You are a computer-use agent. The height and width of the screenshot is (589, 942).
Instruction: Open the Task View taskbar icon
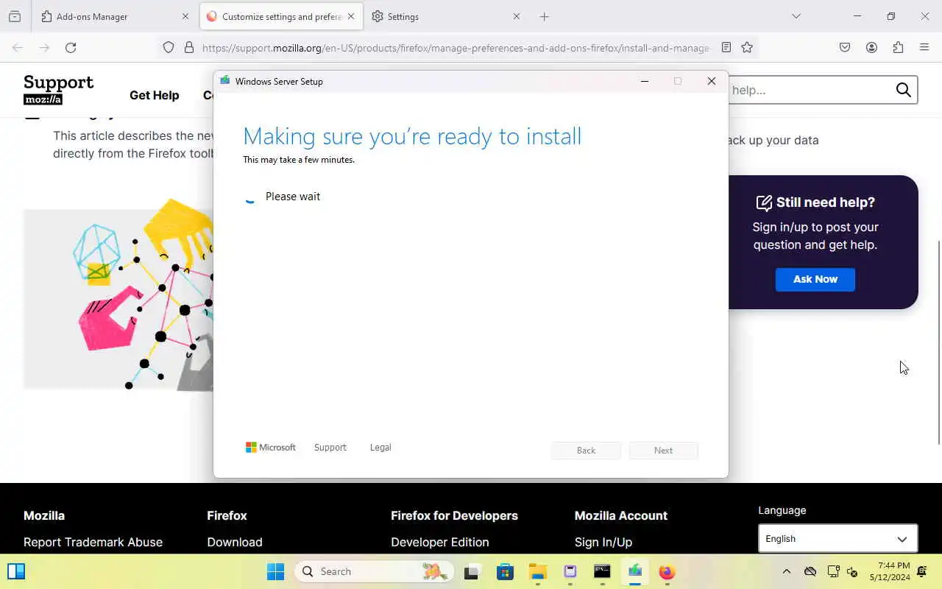tap(472, 571)
